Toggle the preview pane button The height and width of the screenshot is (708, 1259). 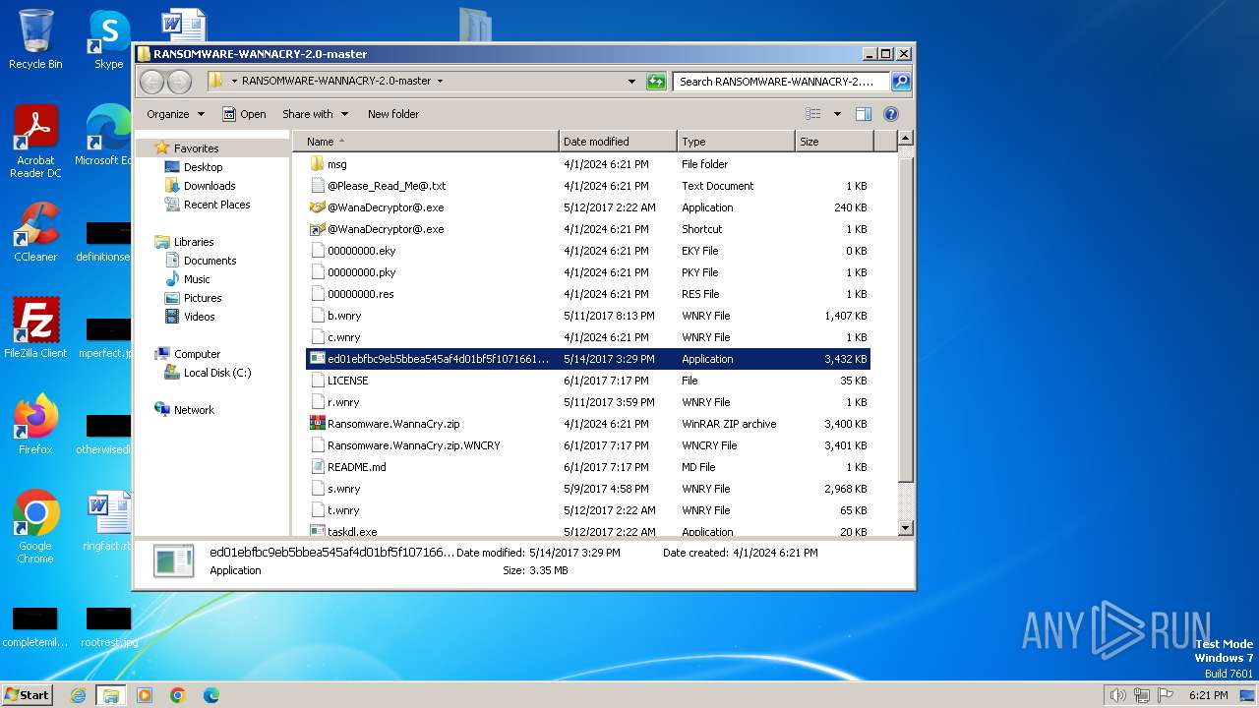[863, 114]
